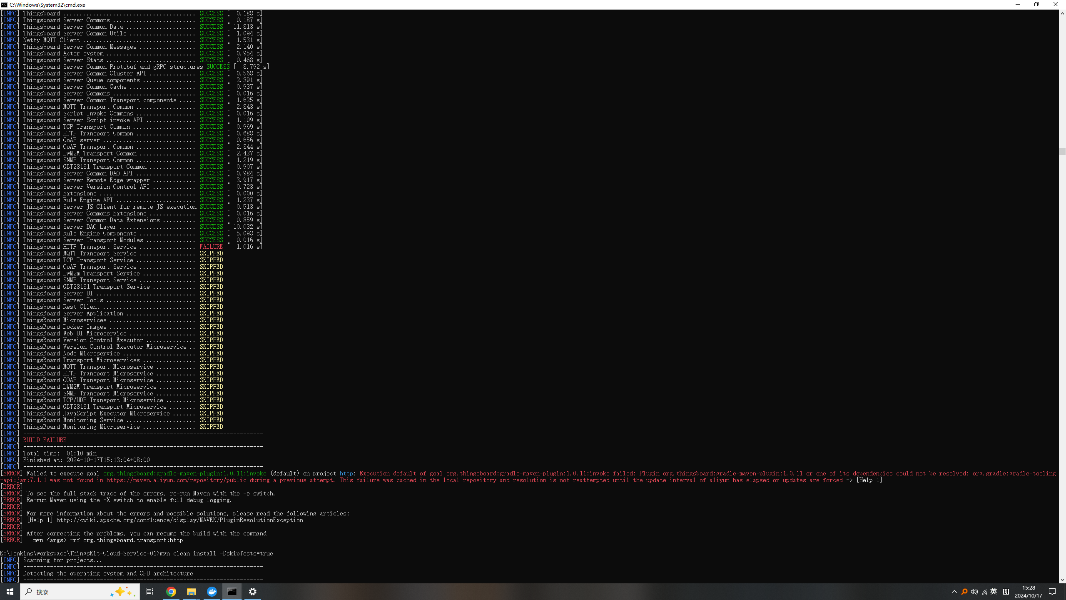Open network status tray icon
The height and width of the screenshot is (600, 1066).
pyautogui.click(x=984, y=592)
